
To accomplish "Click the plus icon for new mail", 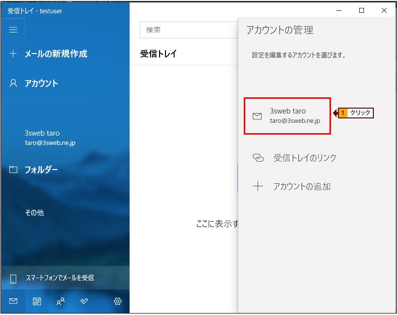I will 13,54.
